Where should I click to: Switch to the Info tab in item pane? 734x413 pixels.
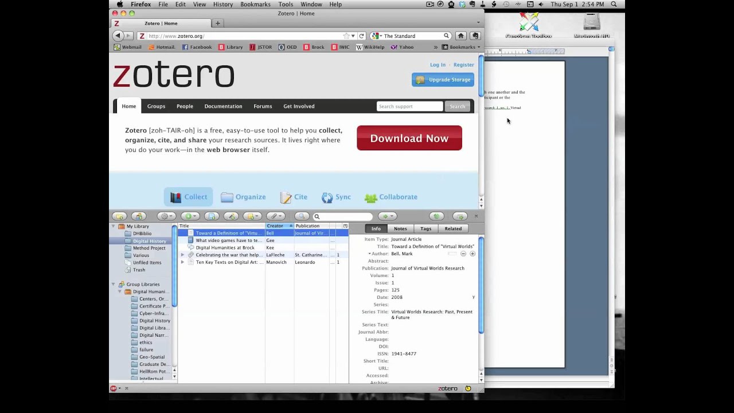coord(376,229)
